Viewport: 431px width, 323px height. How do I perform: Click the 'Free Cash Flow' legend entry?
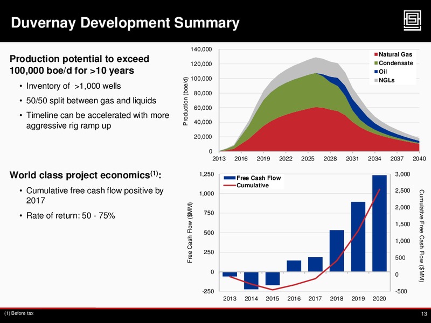(x=252, y=178)
